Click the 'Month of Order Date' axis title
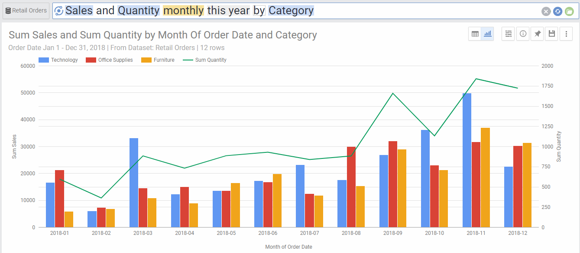This screenshot has width=580, height=253. click(288, 247)
